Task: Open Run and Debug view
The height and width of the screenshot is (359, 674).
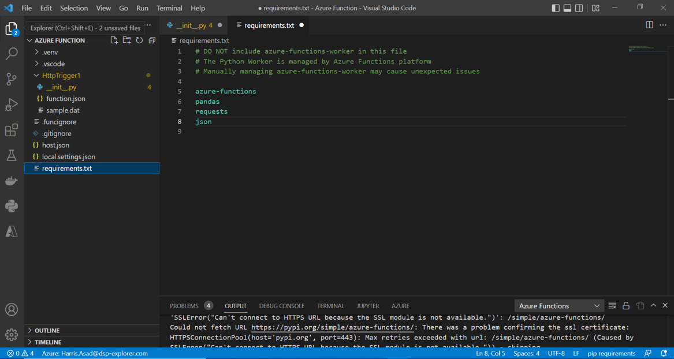Action: (x=12, y=104)
